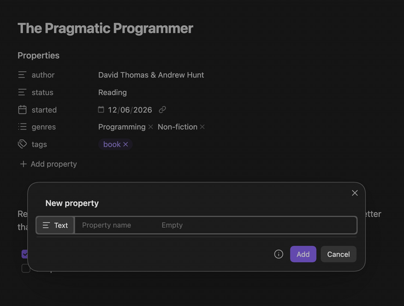Viewport: 404px width, 306px height.
Task: Click the started property name
Action: [x=44, y=110]
